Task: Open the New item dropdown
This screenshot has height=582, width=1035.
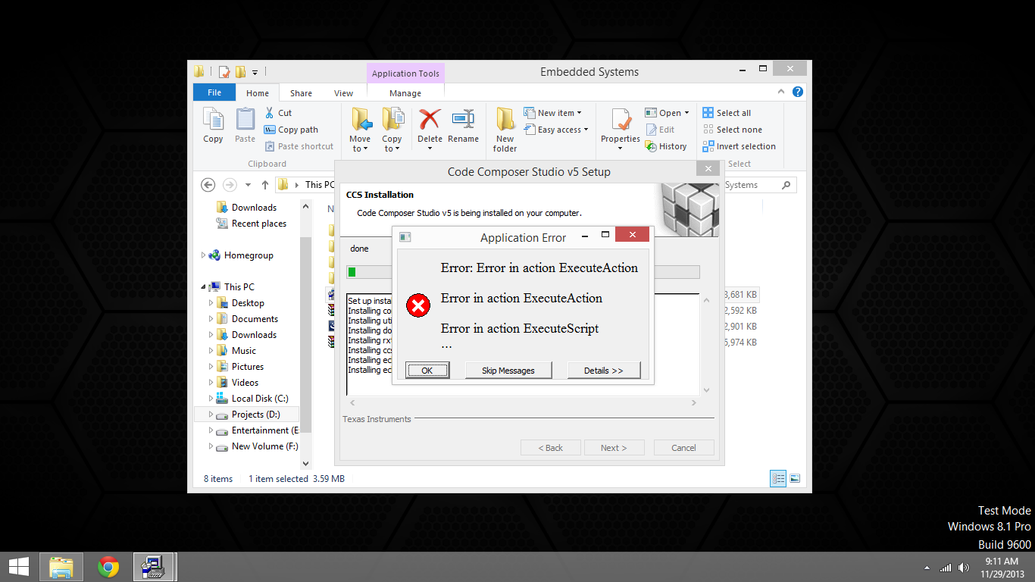Action: click(552, 113)
